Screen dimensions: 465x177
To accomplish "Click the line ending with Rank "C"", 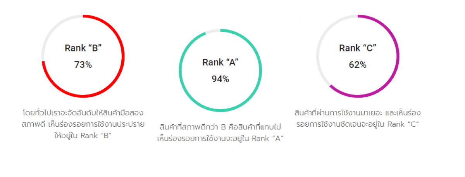I will point(358,125).
